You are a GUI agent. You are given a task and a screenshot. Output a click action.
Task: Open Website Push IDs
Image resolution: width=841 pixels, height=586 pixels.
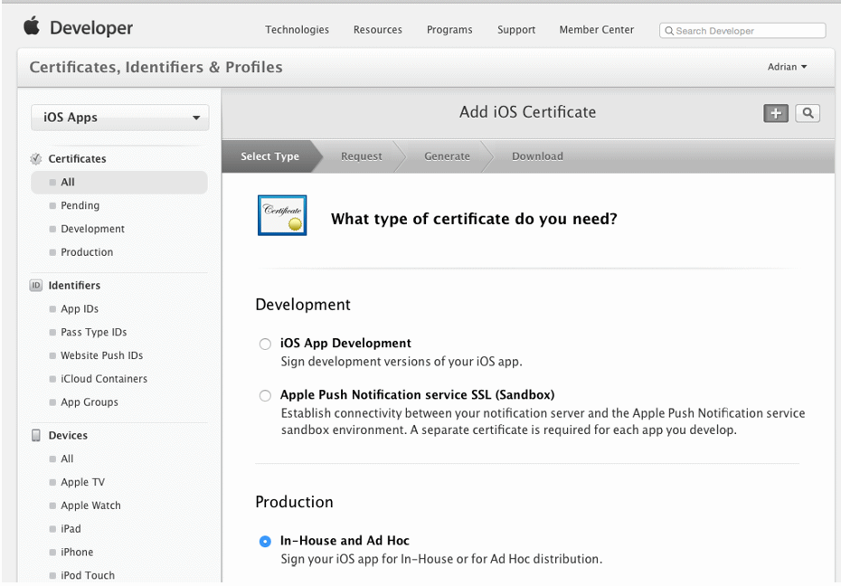coord(101,355)
